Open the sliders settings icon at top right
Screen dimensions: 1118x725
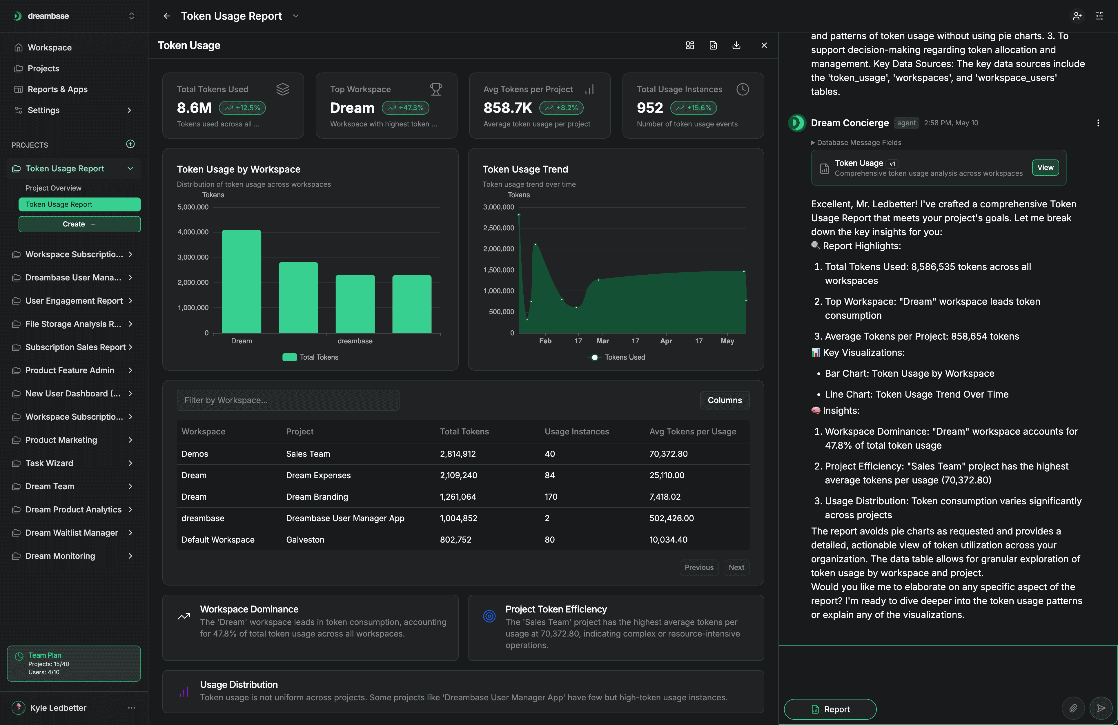tap(1100, 16)
